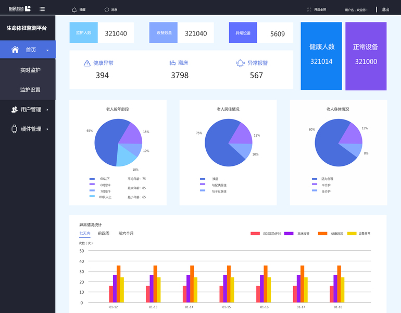
Task: Click the smartwatch icon beside 硬件管理
Action: (x=15, y=128)
